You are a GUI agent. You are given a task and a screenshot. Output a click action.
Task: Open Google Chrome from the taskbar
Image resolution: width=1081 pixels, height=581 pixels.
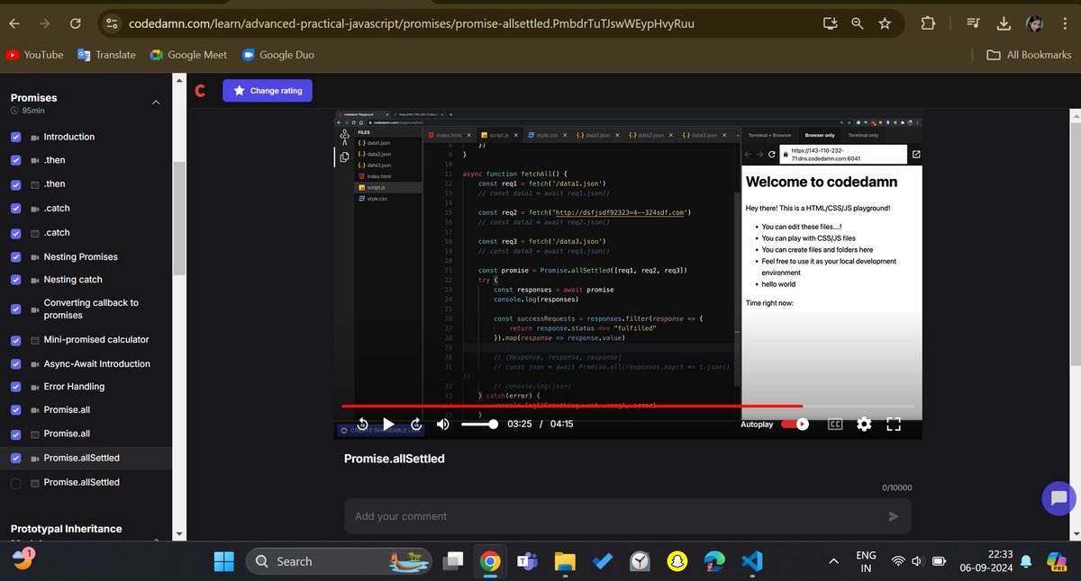[490, 561]
